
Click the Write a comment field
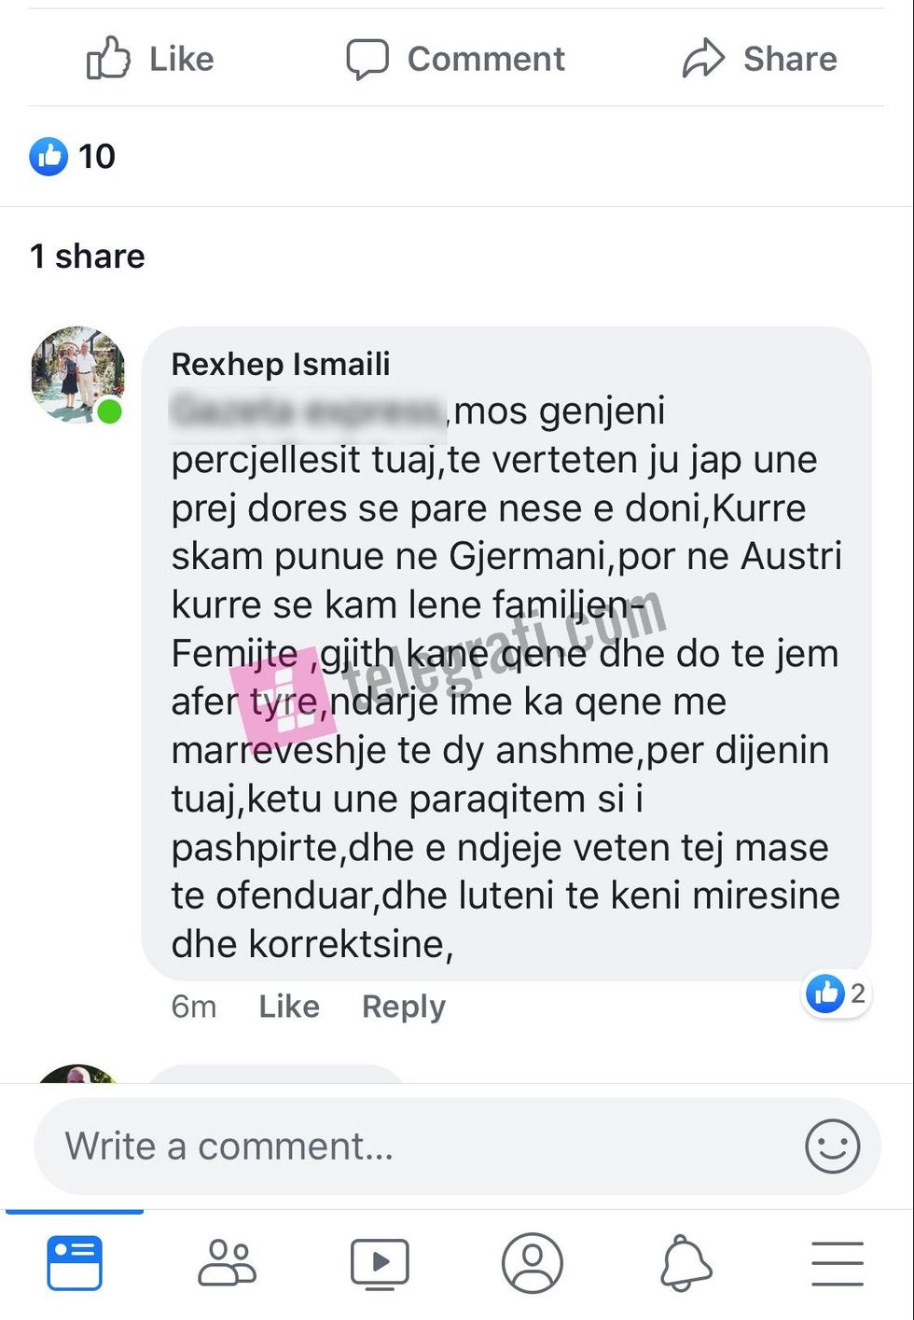pos(373,1146)
